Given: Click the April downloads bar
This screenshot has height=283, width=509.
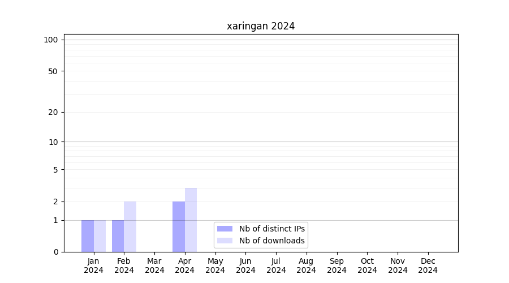Looking at the screenshot, I should point(191,220).
